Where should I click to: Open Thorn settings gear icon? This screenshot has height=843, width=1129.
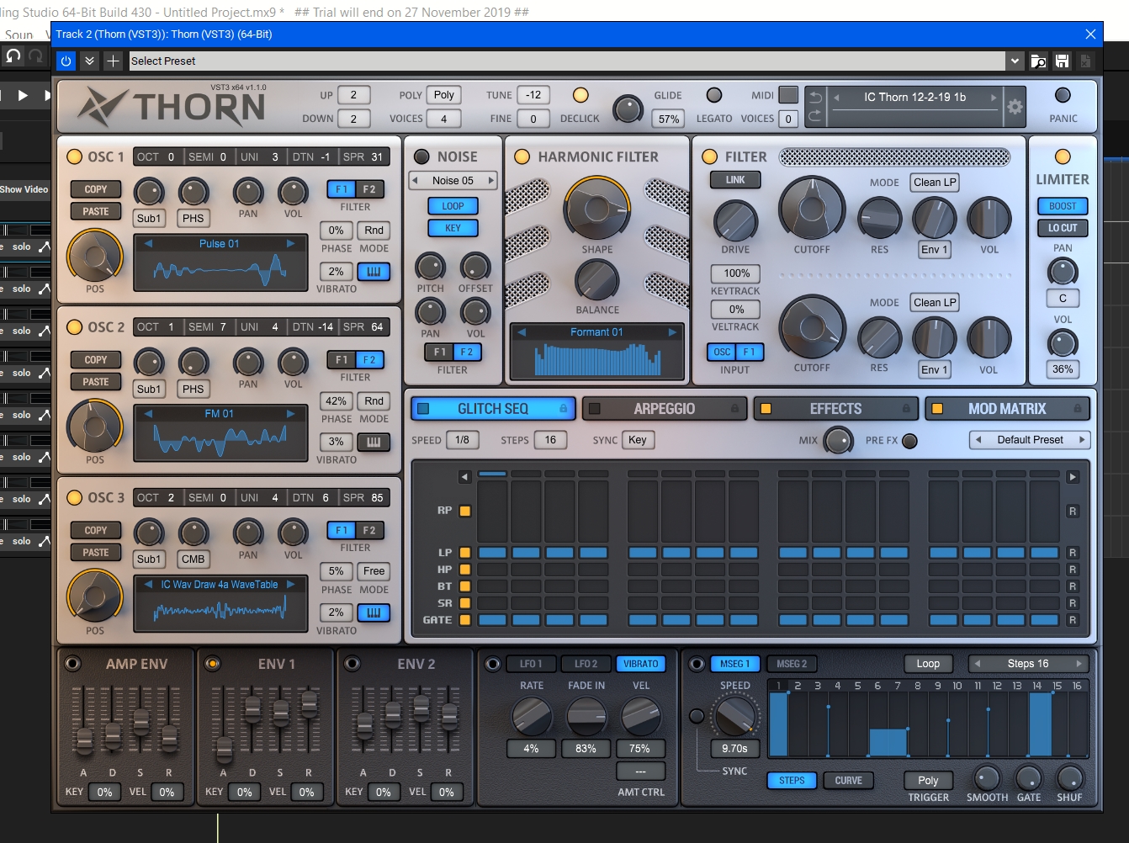point(1015,107)
